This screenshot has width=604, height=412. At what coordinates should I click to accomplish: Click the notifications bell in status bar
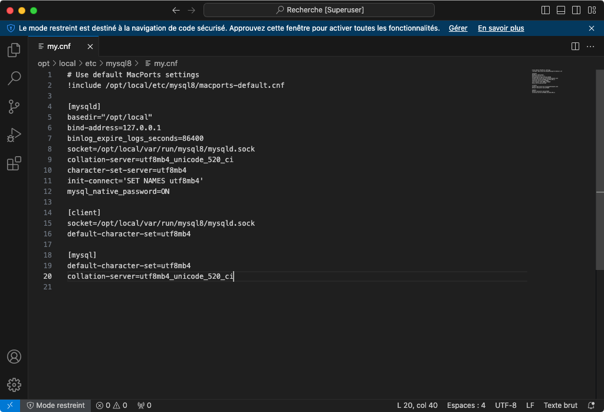[x=592, y=406]
